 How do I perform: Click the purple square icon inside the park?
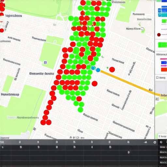point(45,63)
